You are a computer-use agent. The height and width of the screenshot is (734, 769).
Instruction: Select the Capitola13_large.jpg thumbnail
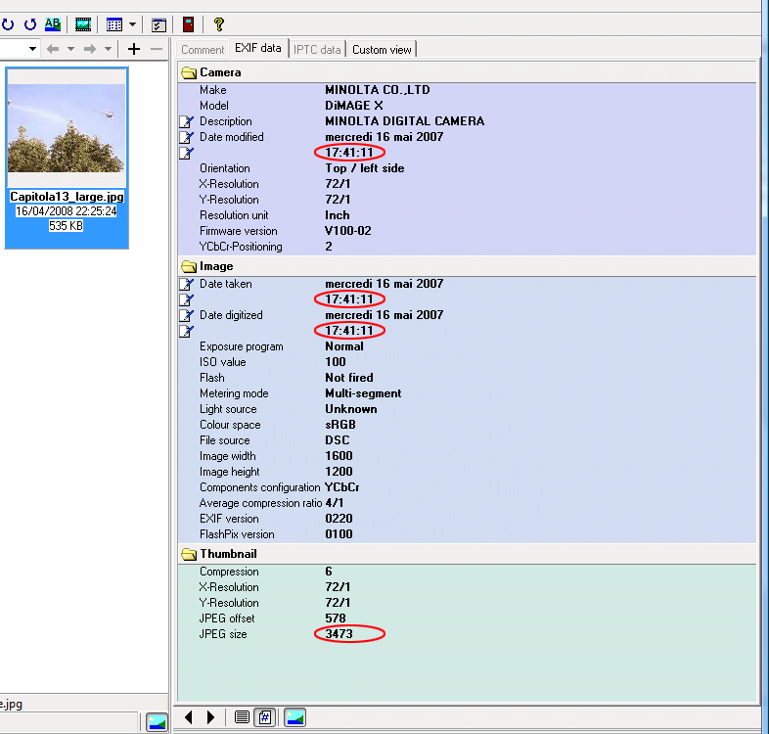(x=67, y=127)
